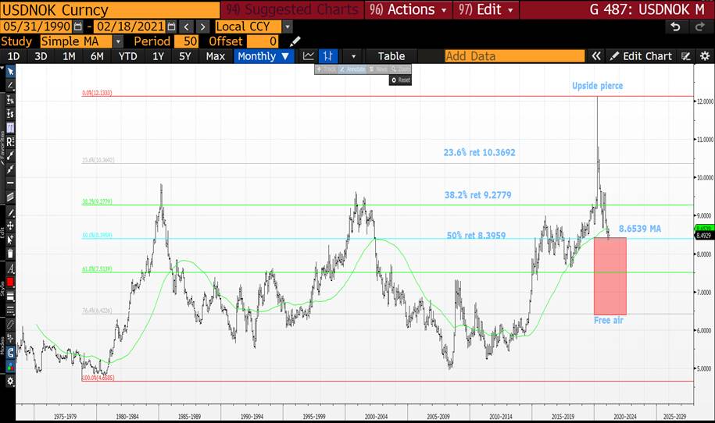715x423 pixels.
Task: Select the ray arrow line tool
Action: pos(10,169)
